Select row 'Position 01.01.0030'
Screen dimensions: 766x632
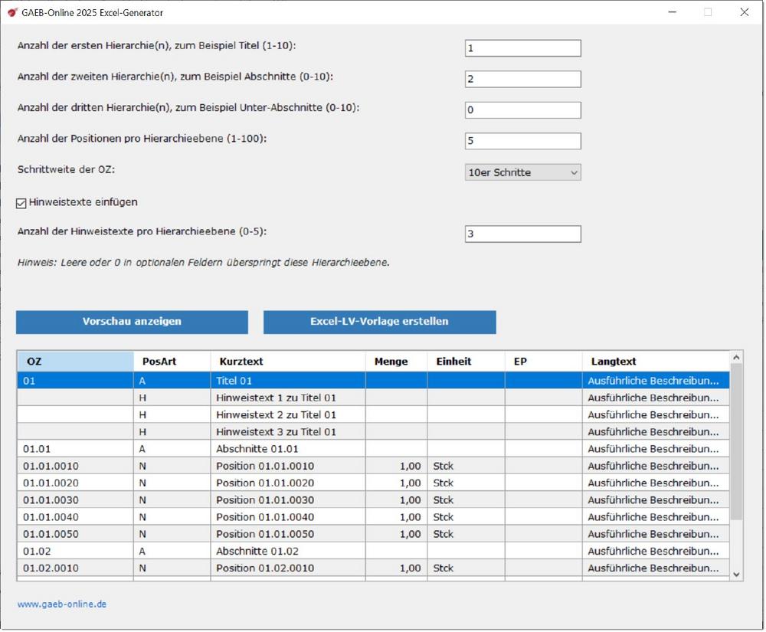tap(373, 500)
